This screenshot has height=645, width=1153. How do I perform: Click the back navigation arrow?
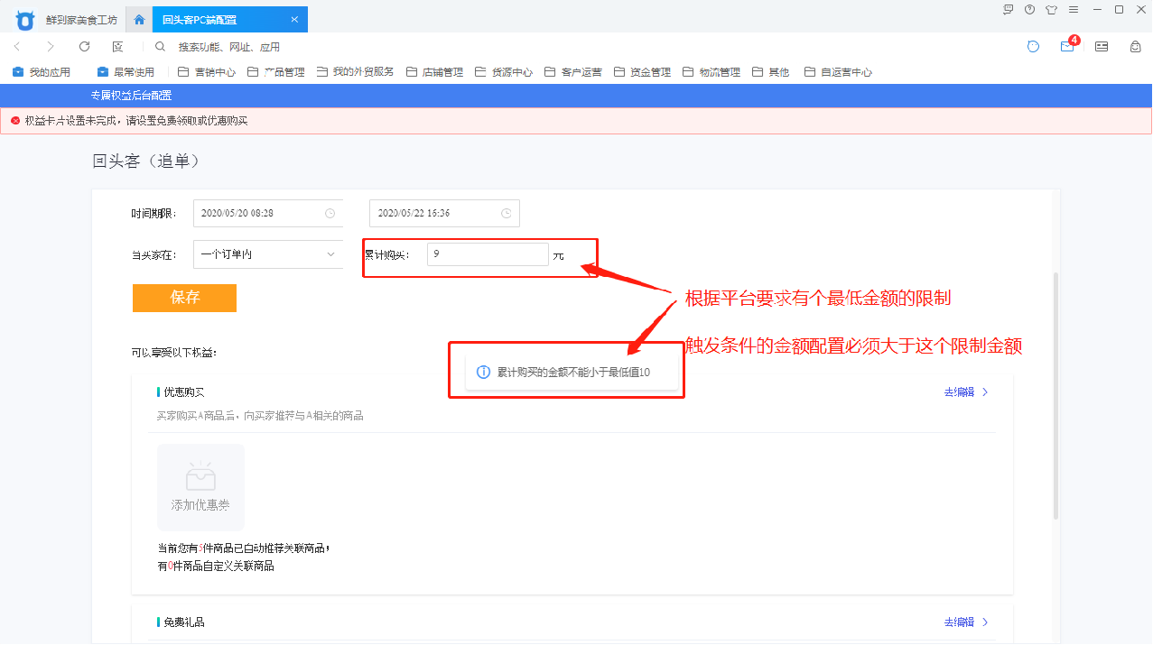click(17, 47)
